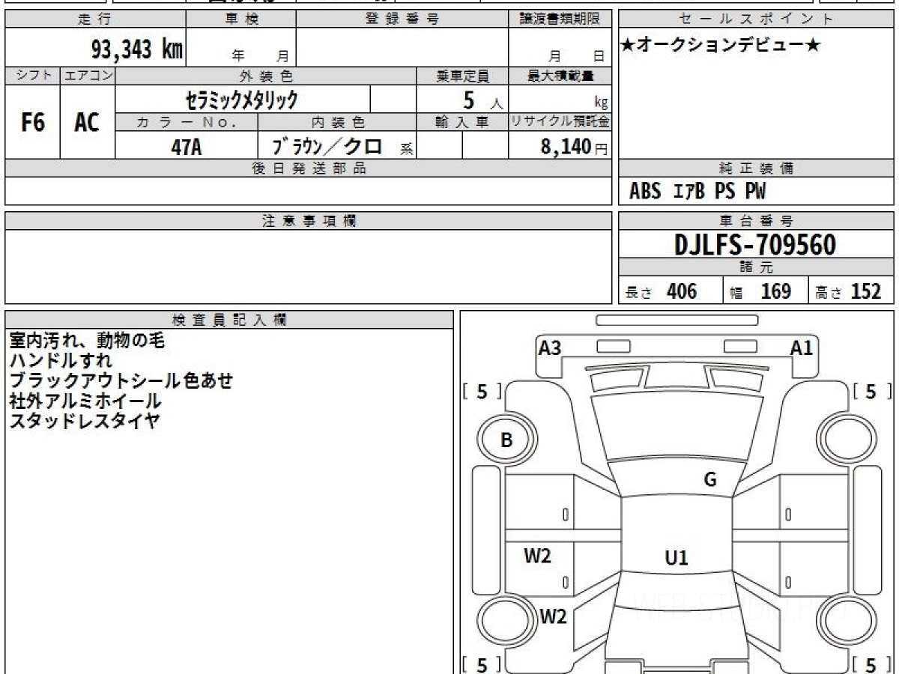Click the リサイクル預託金 header
The image size is (899, 674).
click(x=560, y=122)
